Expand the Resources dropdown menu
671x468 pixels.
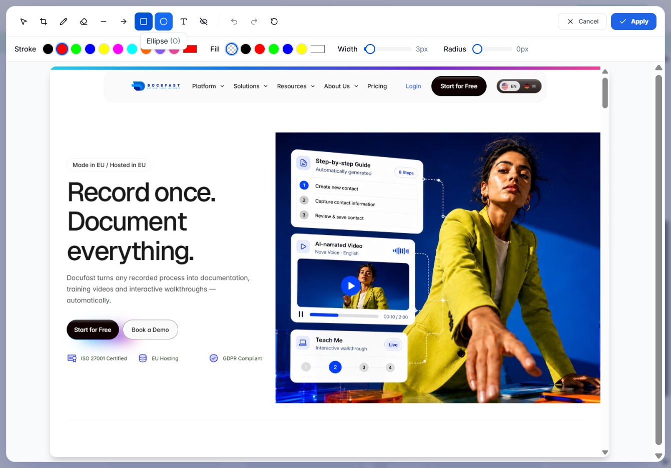click(x=296, y=86)
